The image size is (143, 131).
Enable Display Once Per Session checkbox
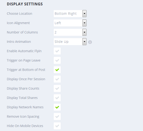57,79
